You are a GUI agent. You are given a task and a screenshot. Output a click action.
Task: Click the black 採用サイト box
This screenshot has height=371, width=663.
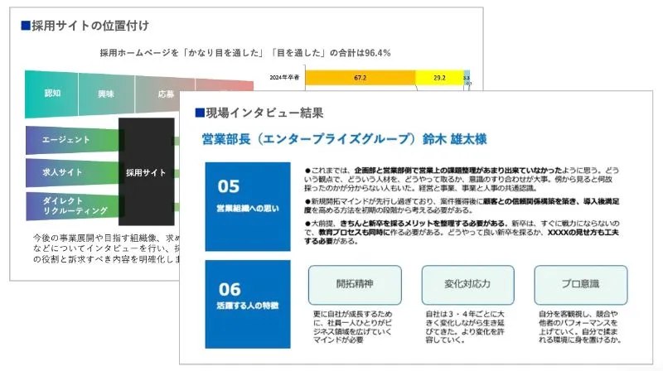click(147, 171)
